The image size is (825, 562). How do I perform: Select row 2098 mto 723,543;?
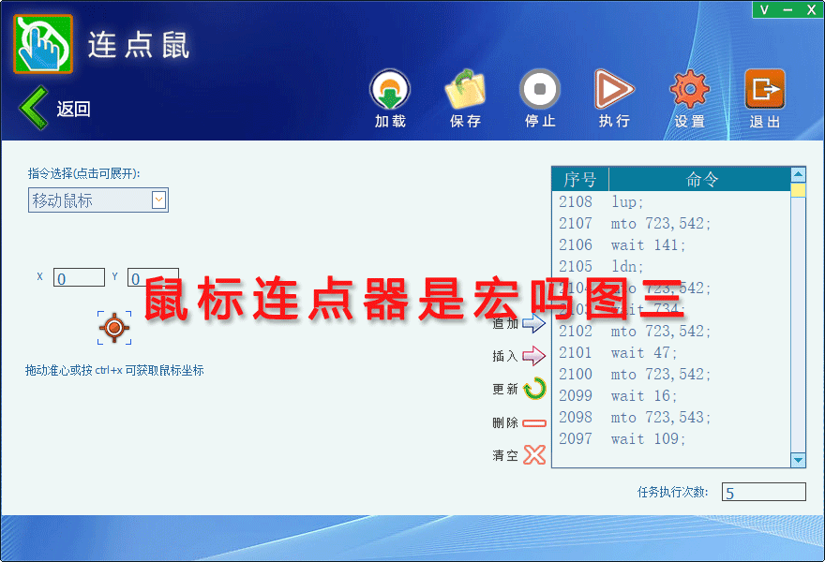click(671, 418)
